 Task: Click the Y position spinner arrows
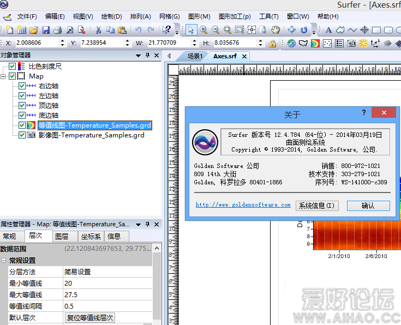pyautogui.click(x=127, y=43)
